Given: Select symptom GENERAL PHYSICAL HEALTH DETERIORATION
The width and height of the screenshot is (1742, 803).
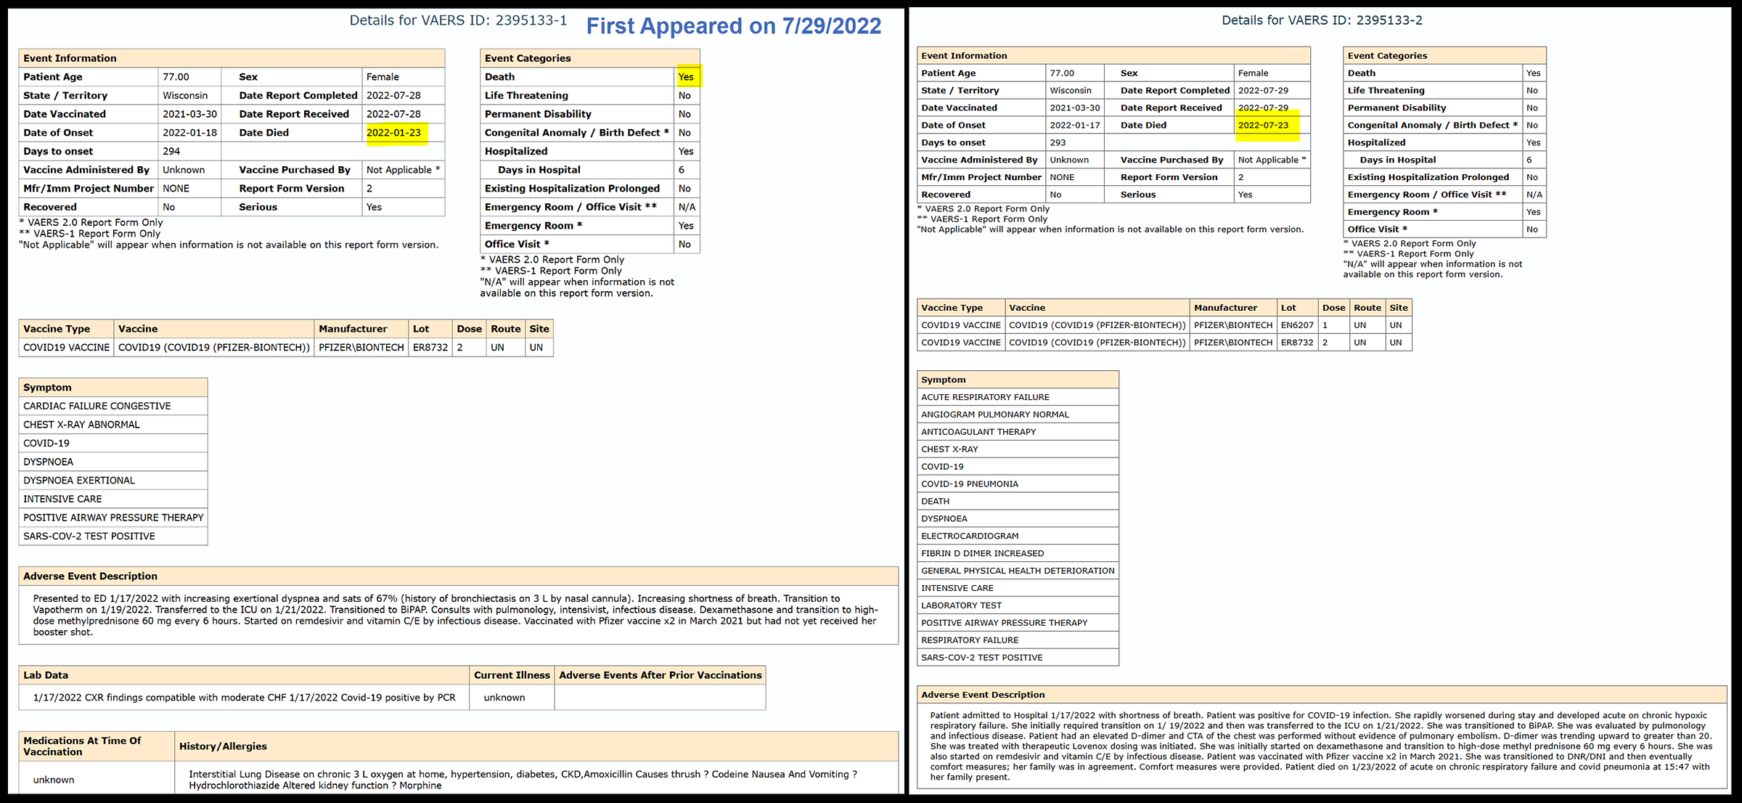Looking at the screenshot, I should point(1018,571).
